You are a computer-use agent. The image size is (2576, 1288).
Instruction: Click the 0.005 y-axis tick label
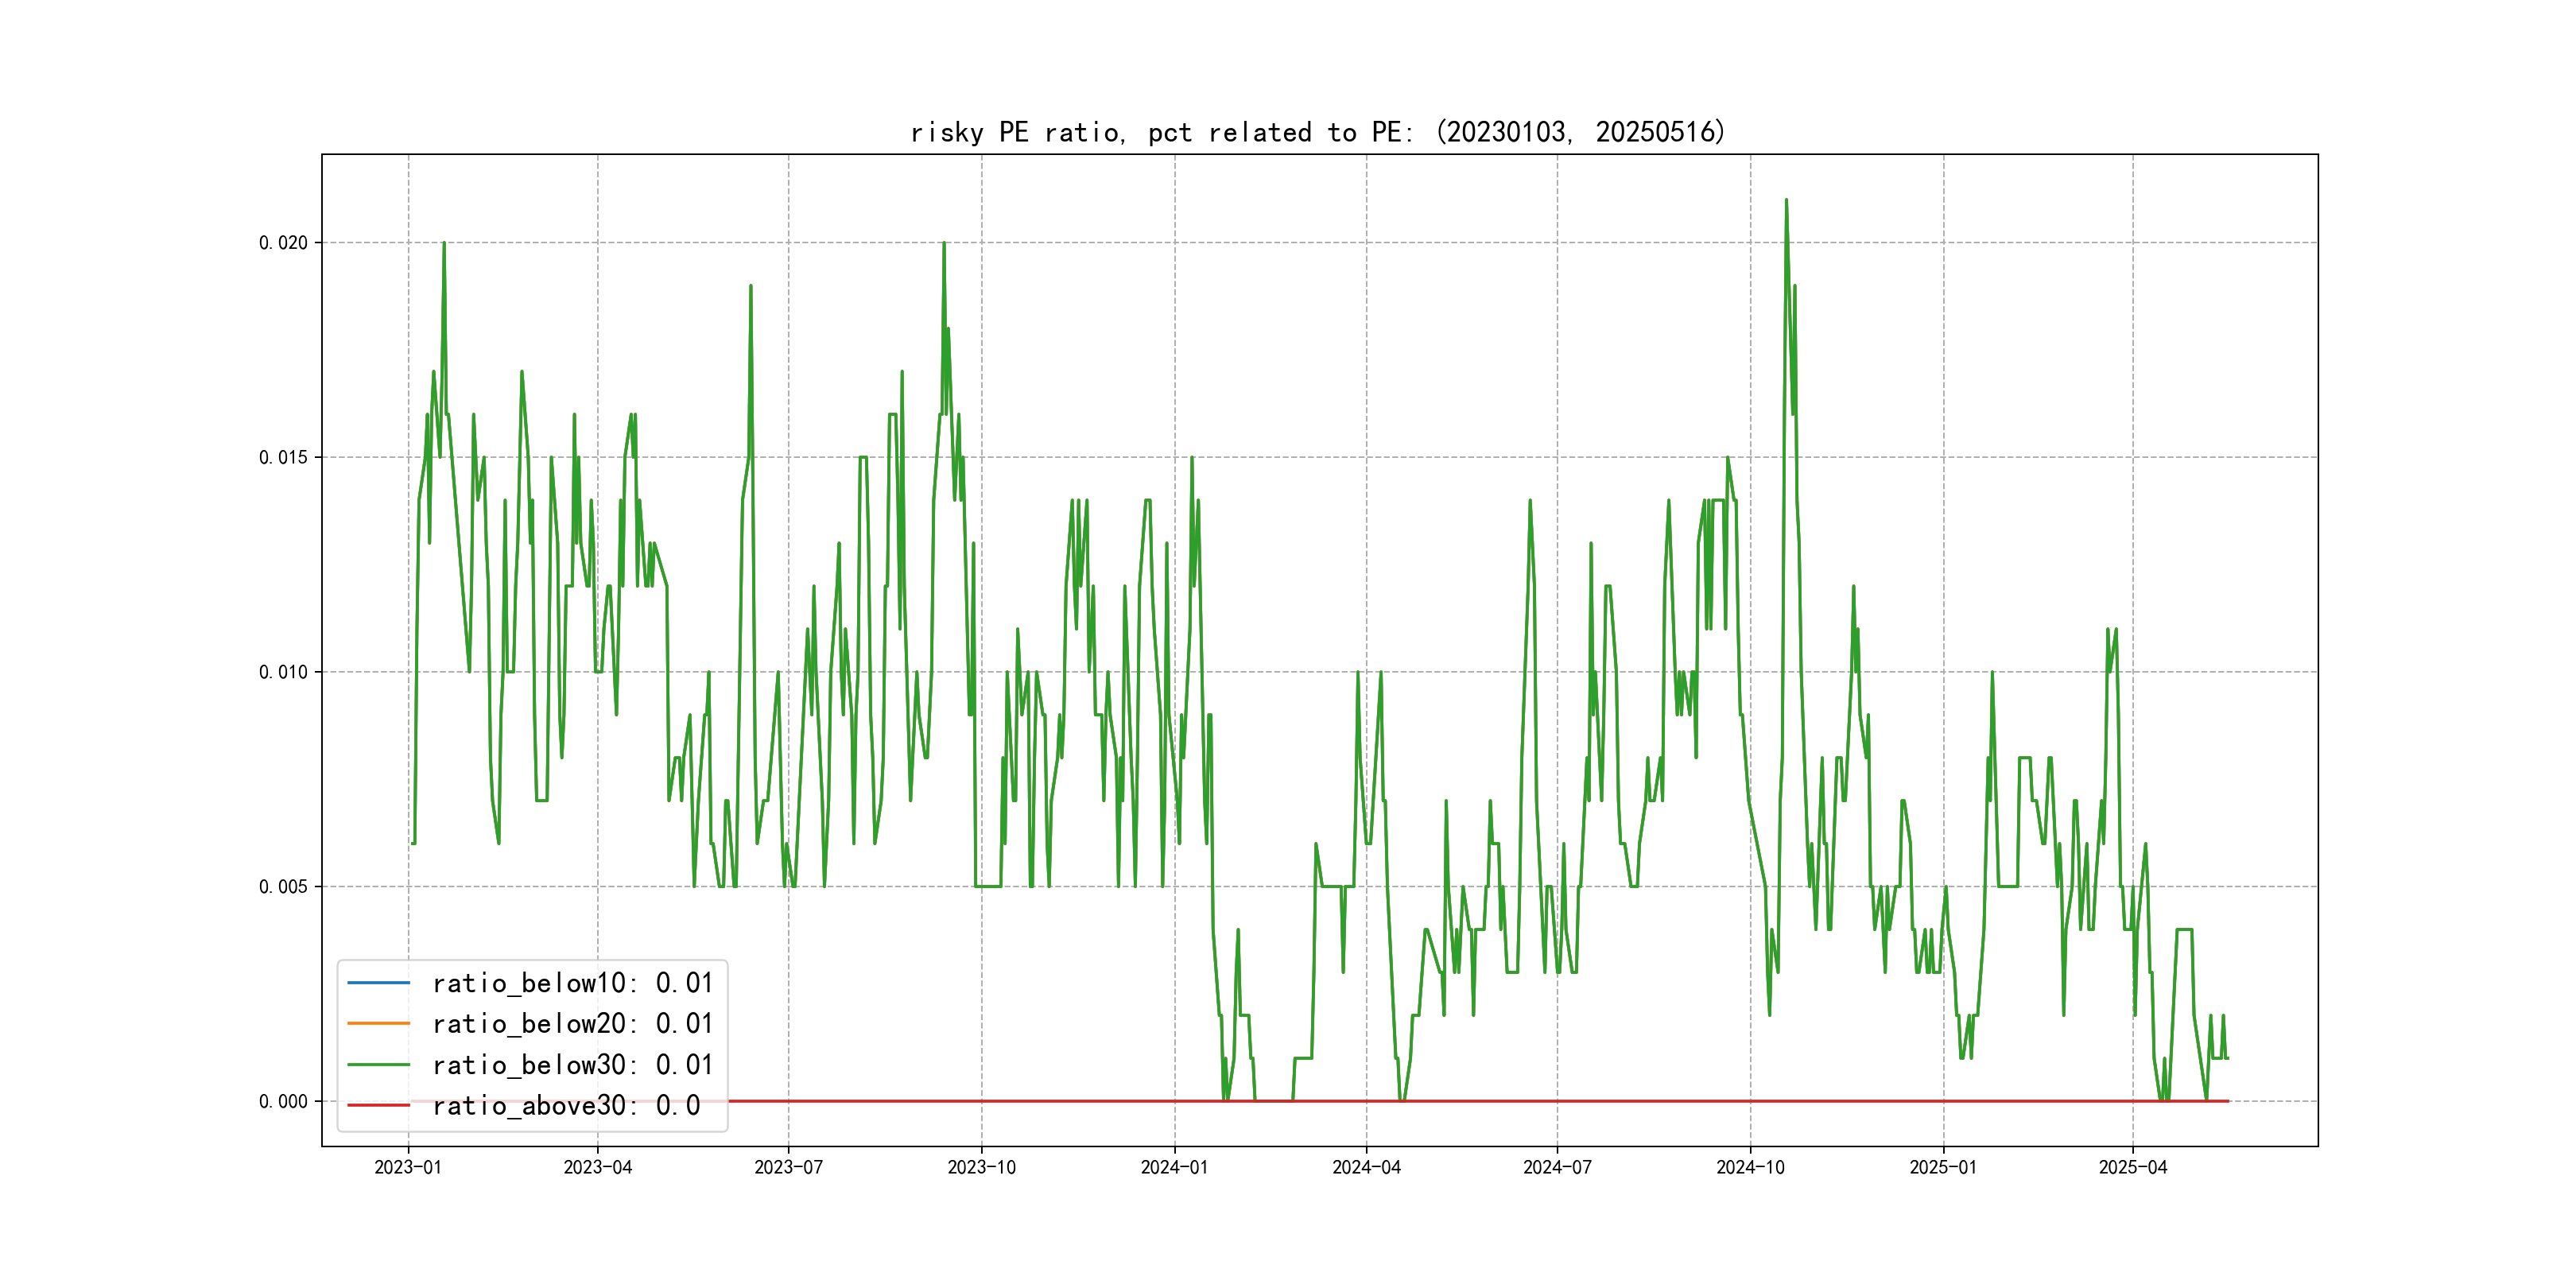pos(283,887)
